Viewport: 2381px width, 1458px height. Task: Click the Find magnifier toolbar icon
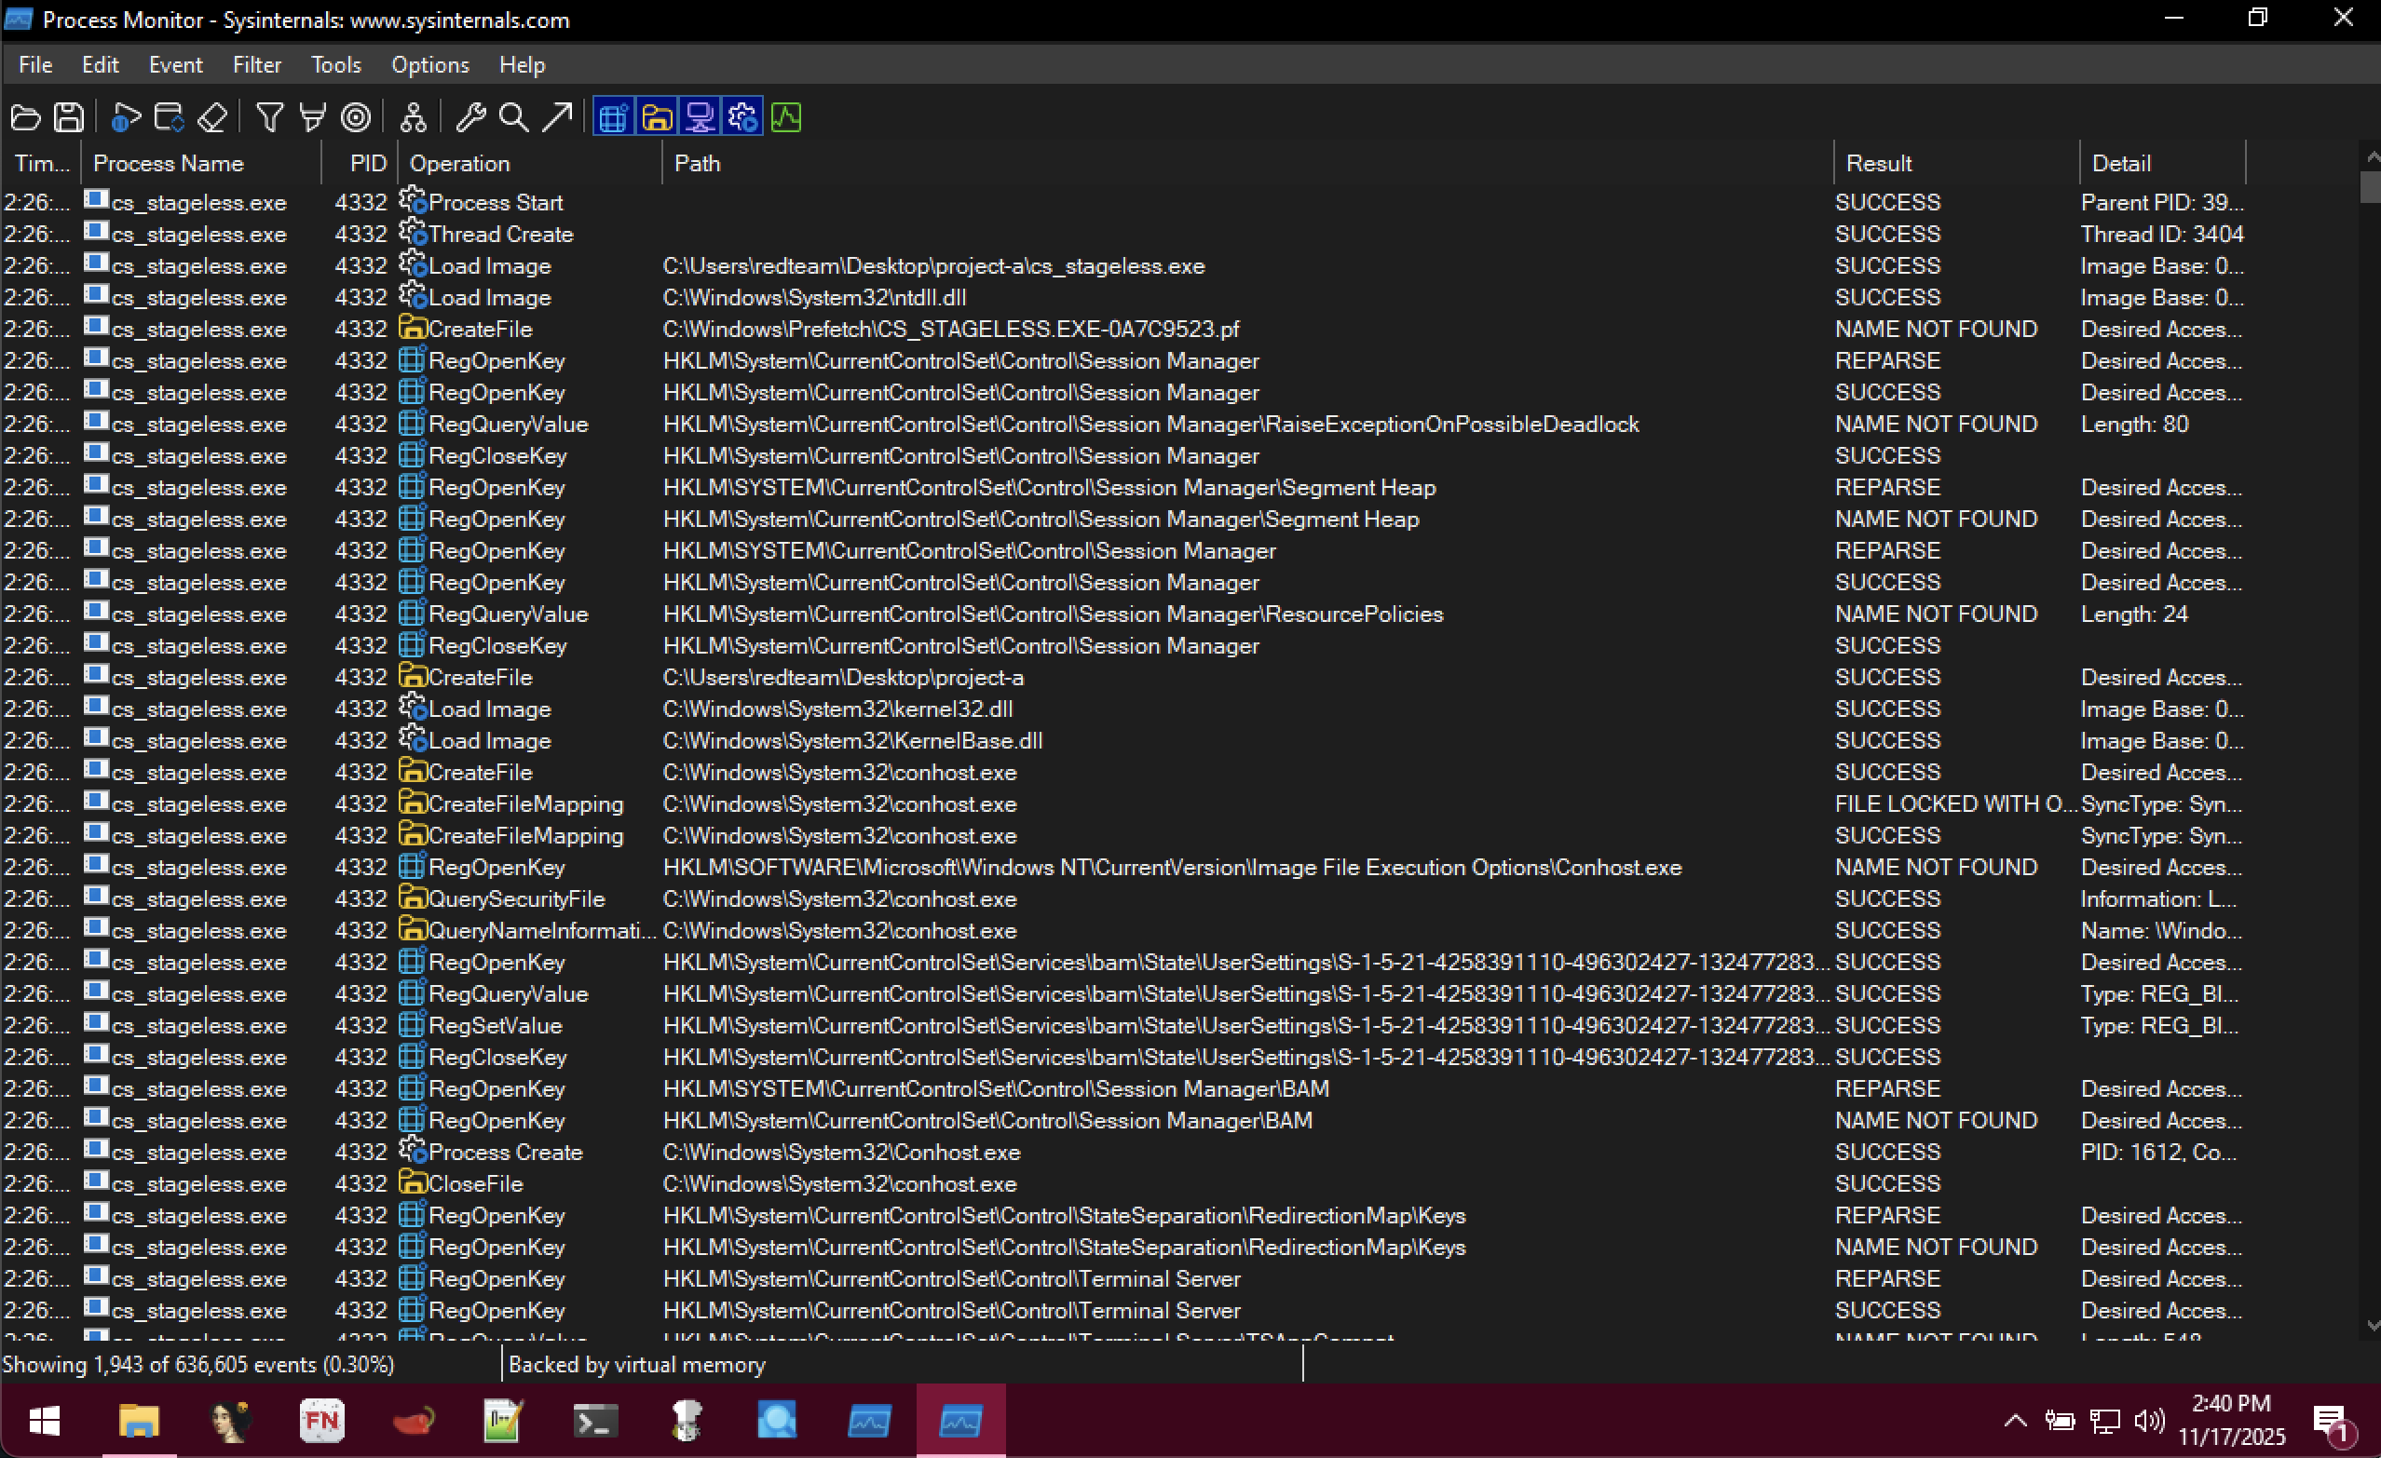(513, 118)
